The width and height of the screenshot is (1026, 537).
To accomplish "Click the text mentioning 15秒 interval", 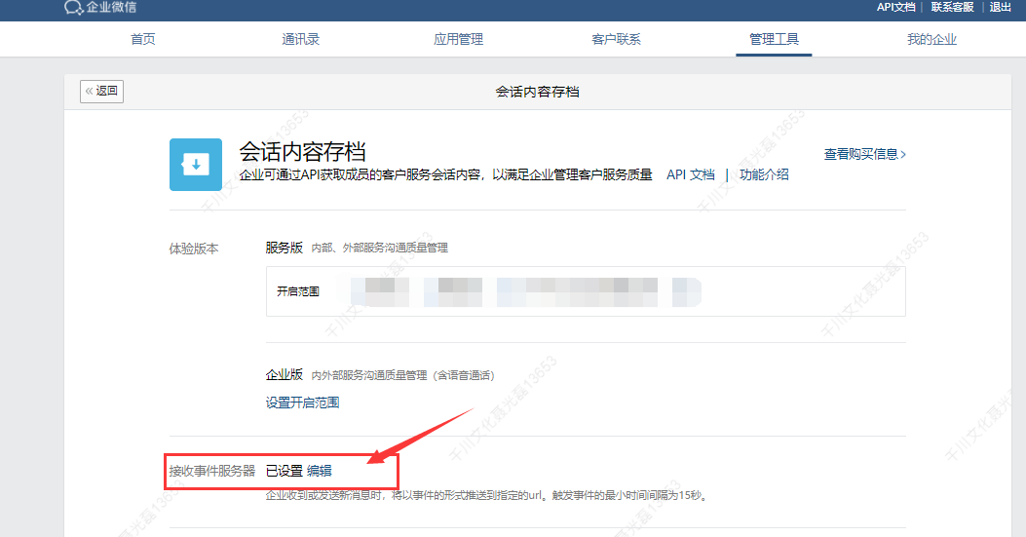I will [487, 496].
